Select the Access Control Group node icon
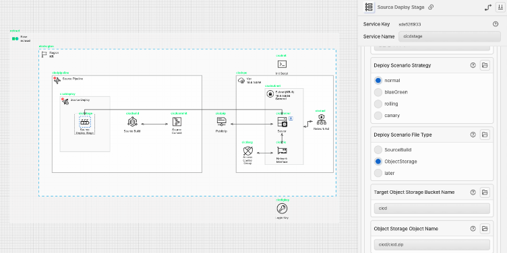 coord(247,151)
